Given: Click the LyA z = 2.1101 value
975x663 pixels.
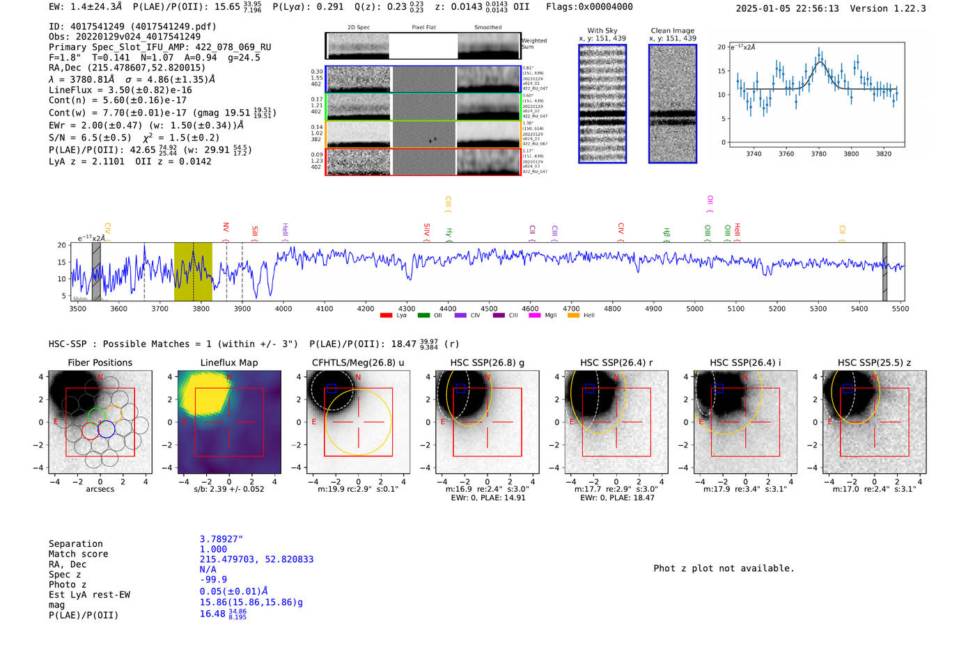Looking at the screenshot, I should click(x=87, y=161).
